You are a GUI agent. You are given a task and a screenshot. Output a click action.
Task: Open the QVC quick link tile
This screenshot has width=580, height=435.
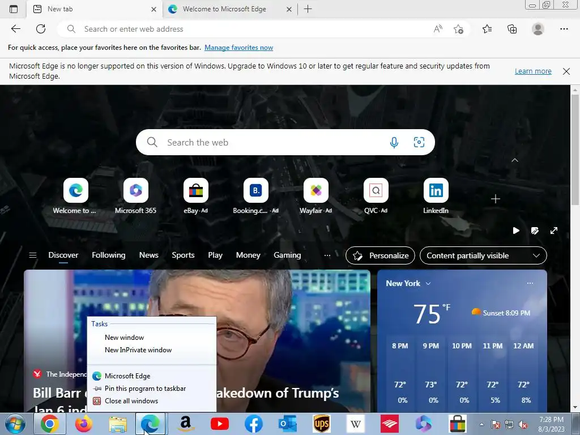pyautogui.click(x=376, y=196)
